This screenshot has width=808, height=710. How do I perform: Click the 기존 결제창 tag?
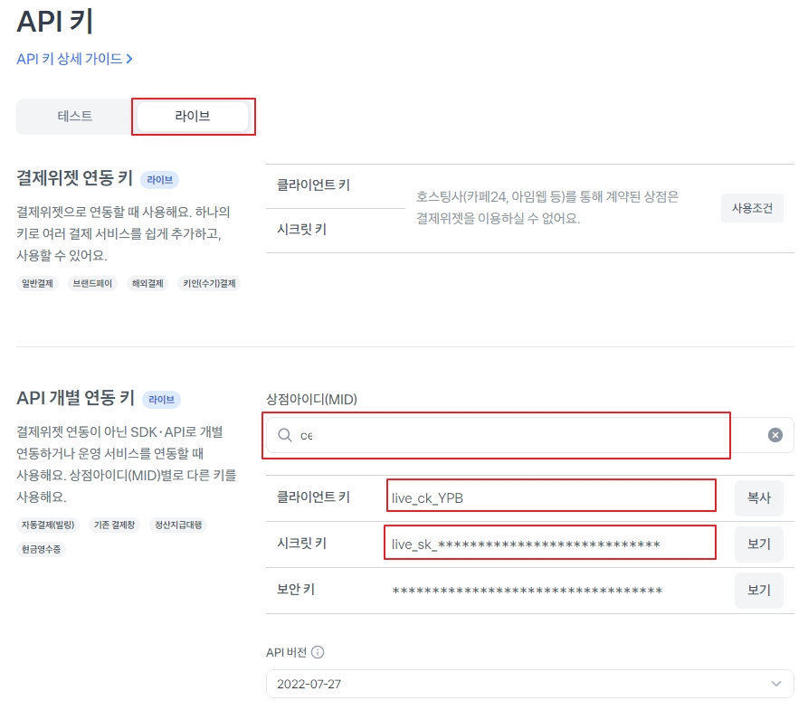[x=114, y=525]
